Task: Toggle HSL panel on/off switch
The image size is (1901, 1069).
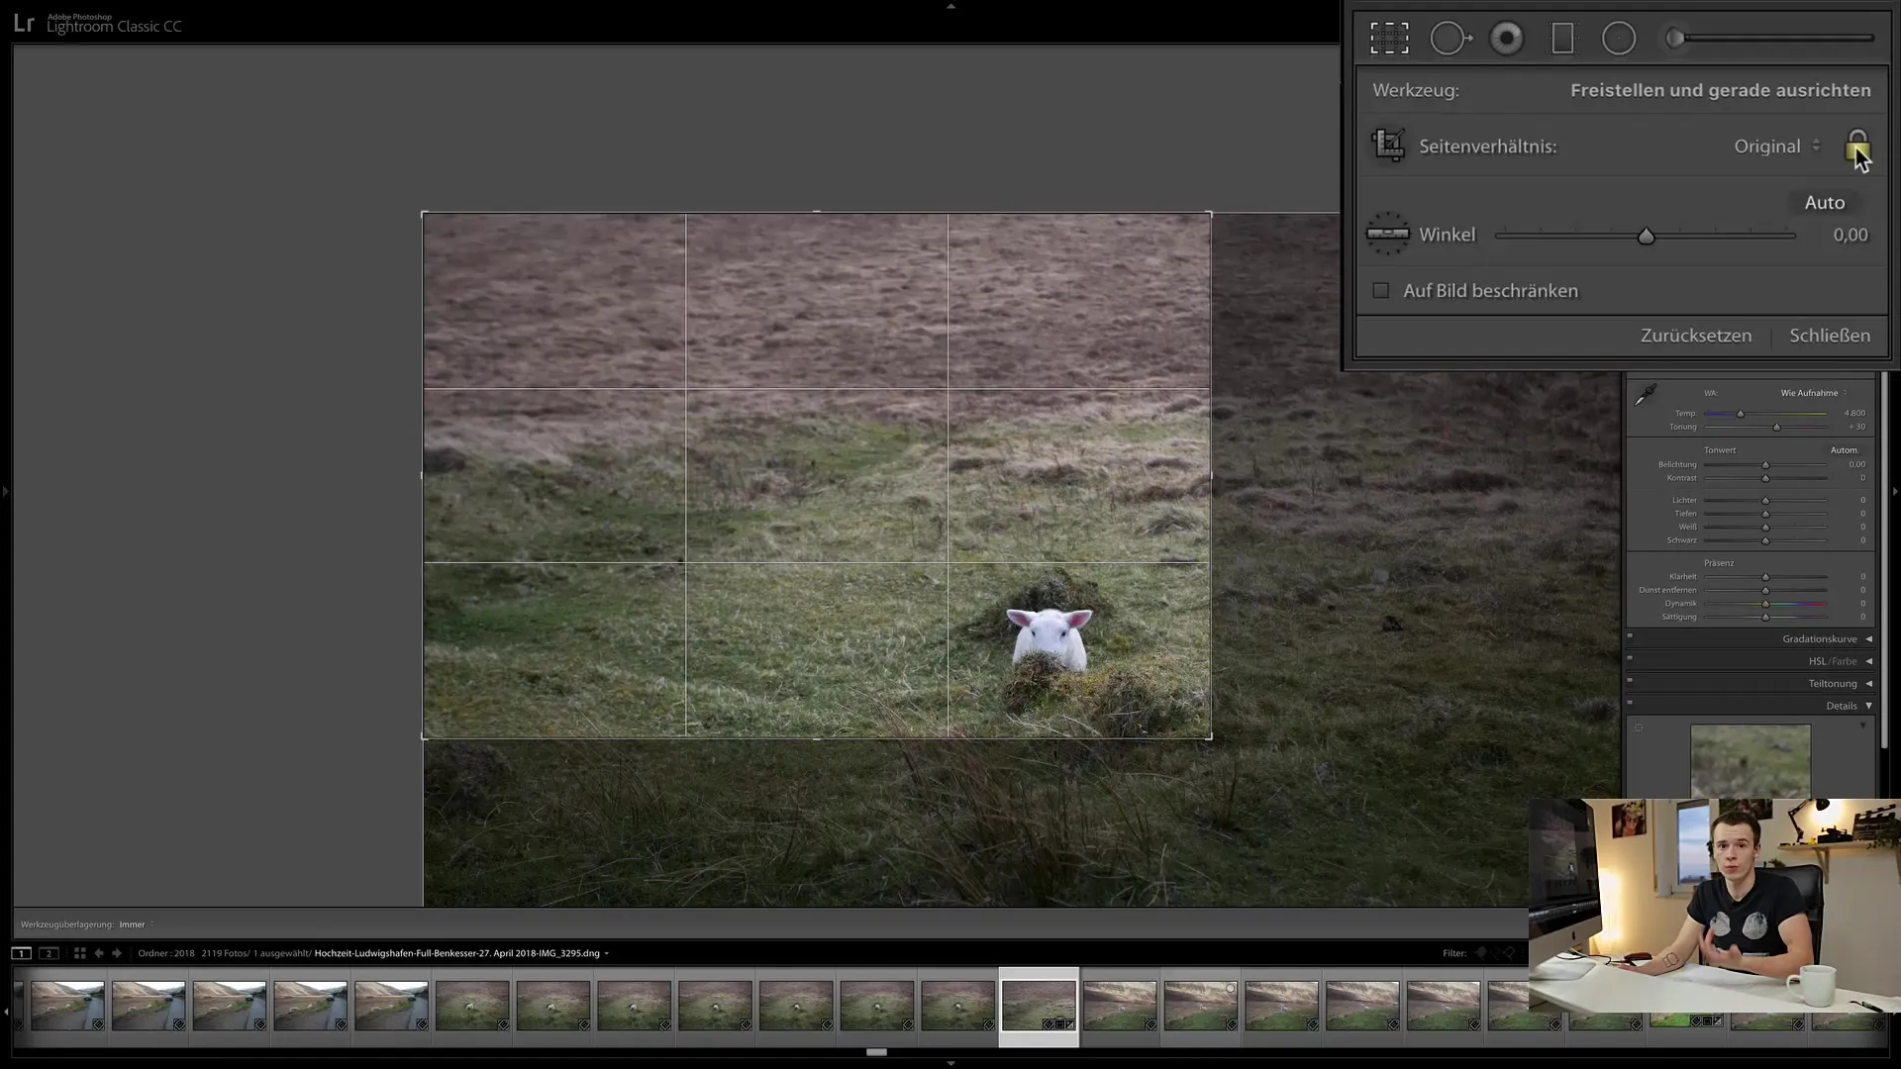Action: [1630, 658]
